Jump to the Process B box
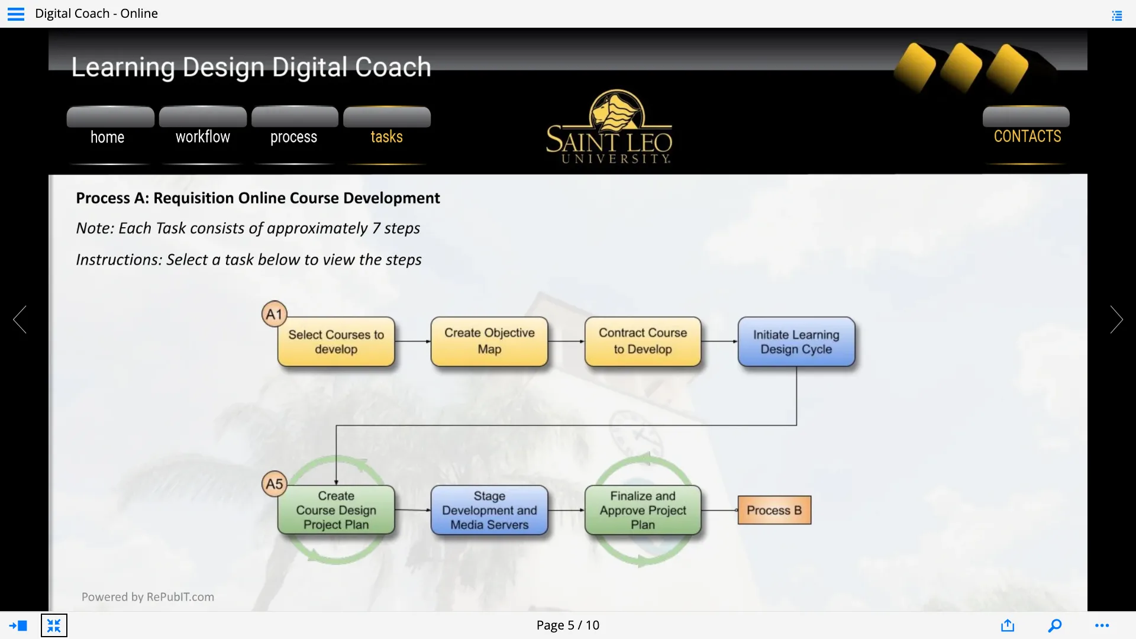 click(x=774, y=510)
